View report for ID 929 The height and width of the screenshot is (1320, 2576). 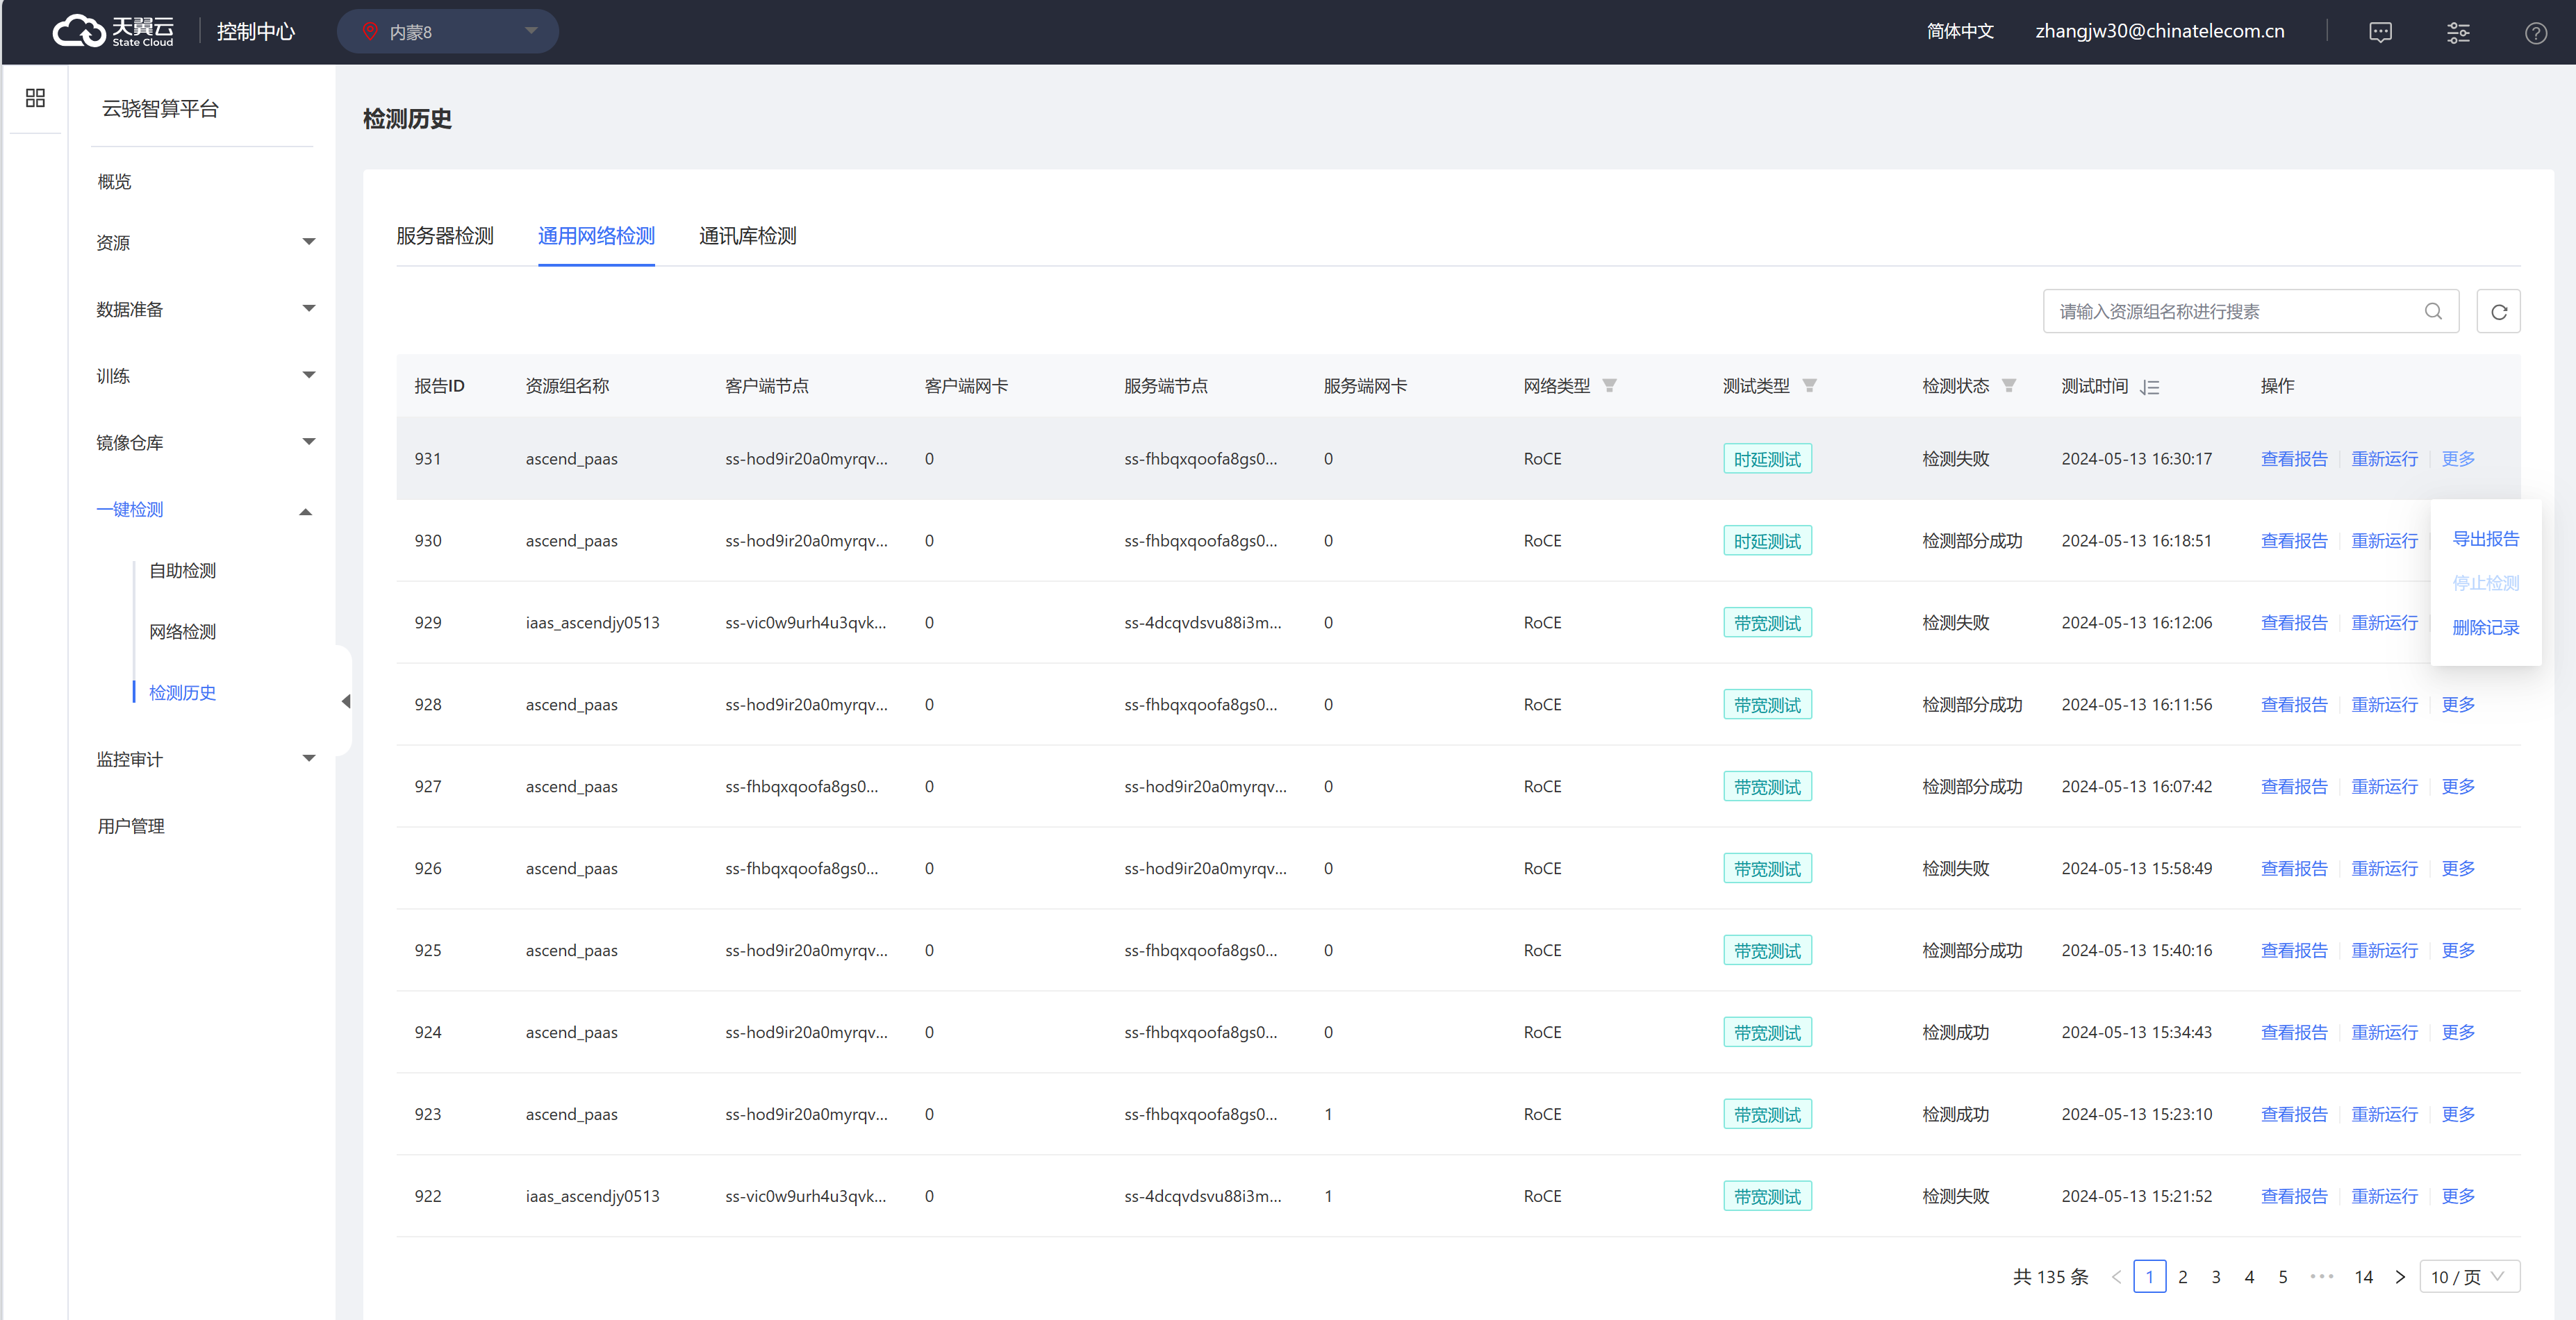coord(2294,623)
